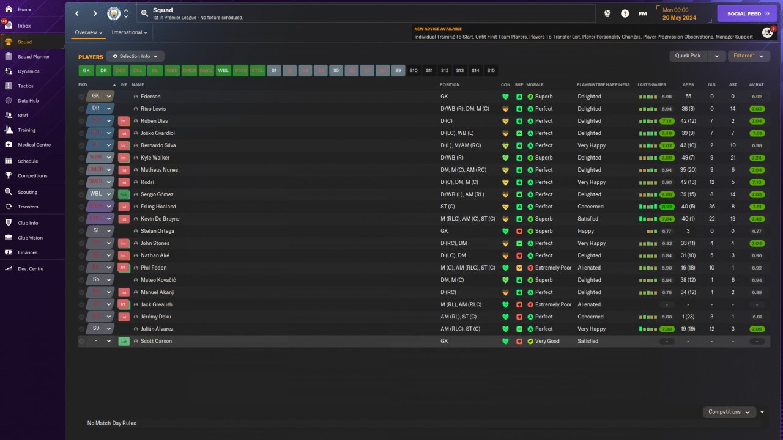Open the Social Feed button
This screenshot has height=440, width=783.
tap(747, 13)
